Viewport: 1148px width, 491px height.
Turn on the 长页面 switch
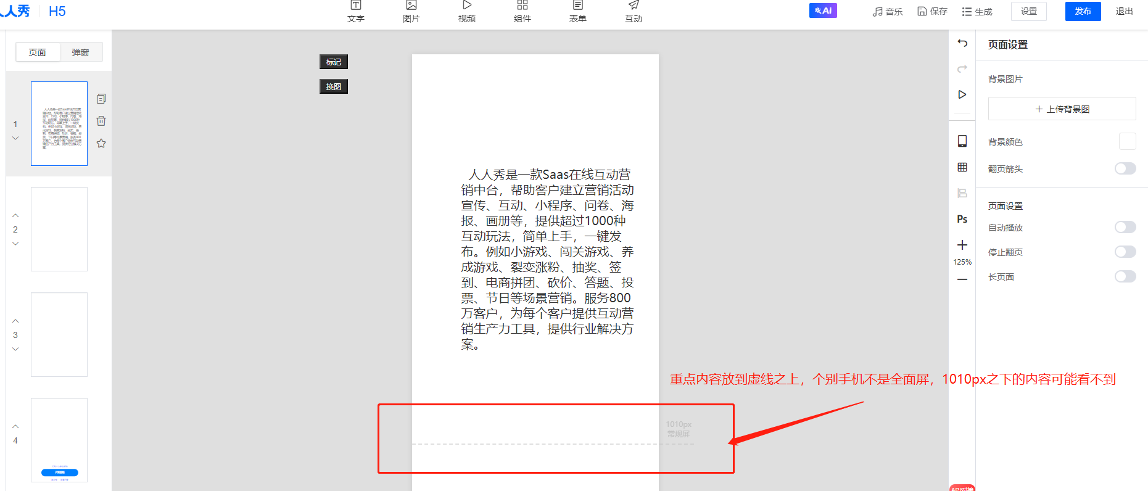click(1125, 276)
